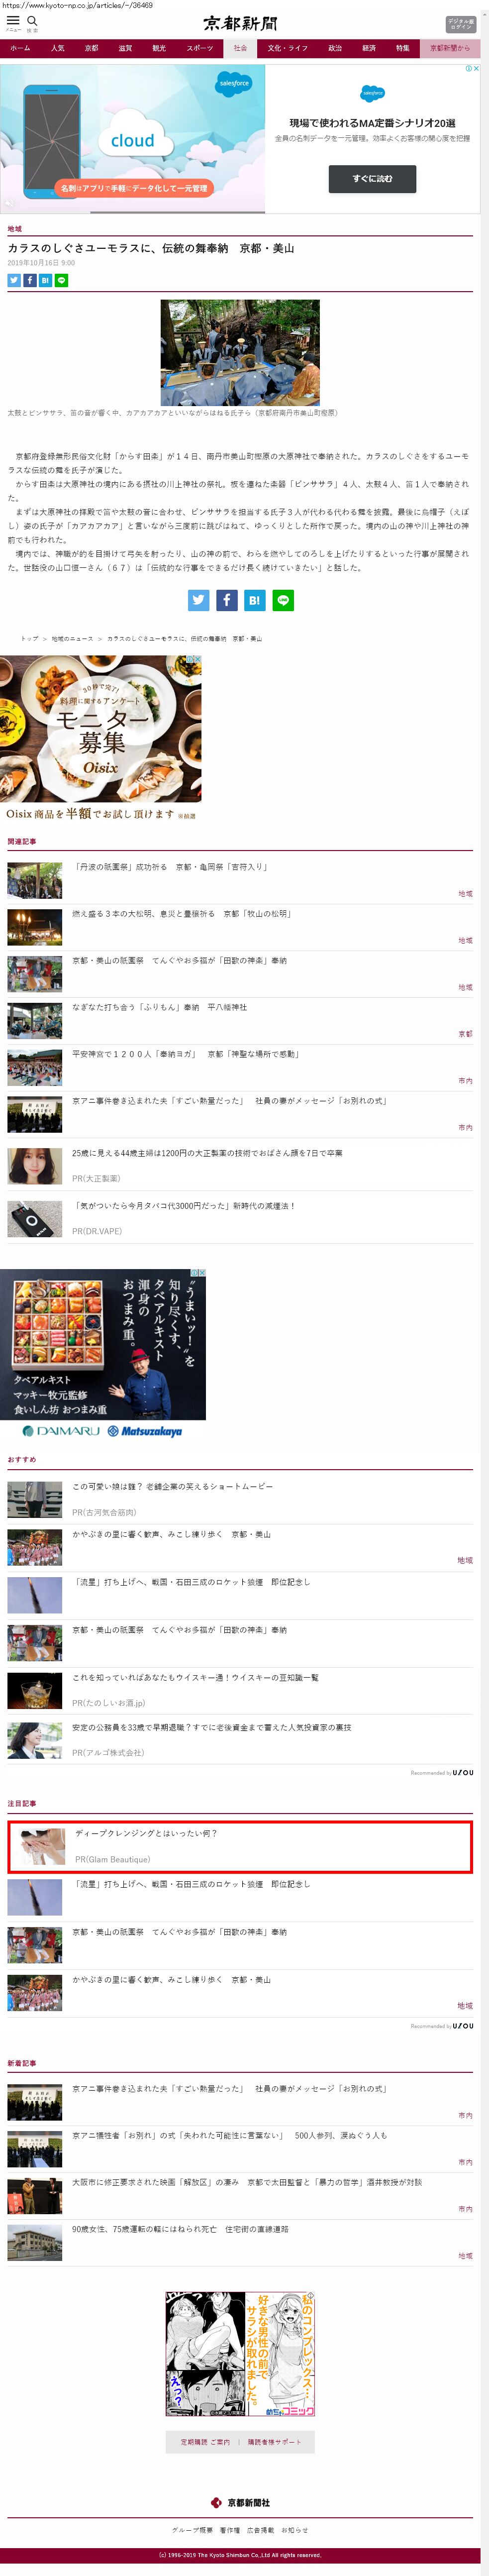489x2576 pixels.
Task: Click the 定期購読 ご案内 link
Action: pyautogui.click(x=205, y=2441)
